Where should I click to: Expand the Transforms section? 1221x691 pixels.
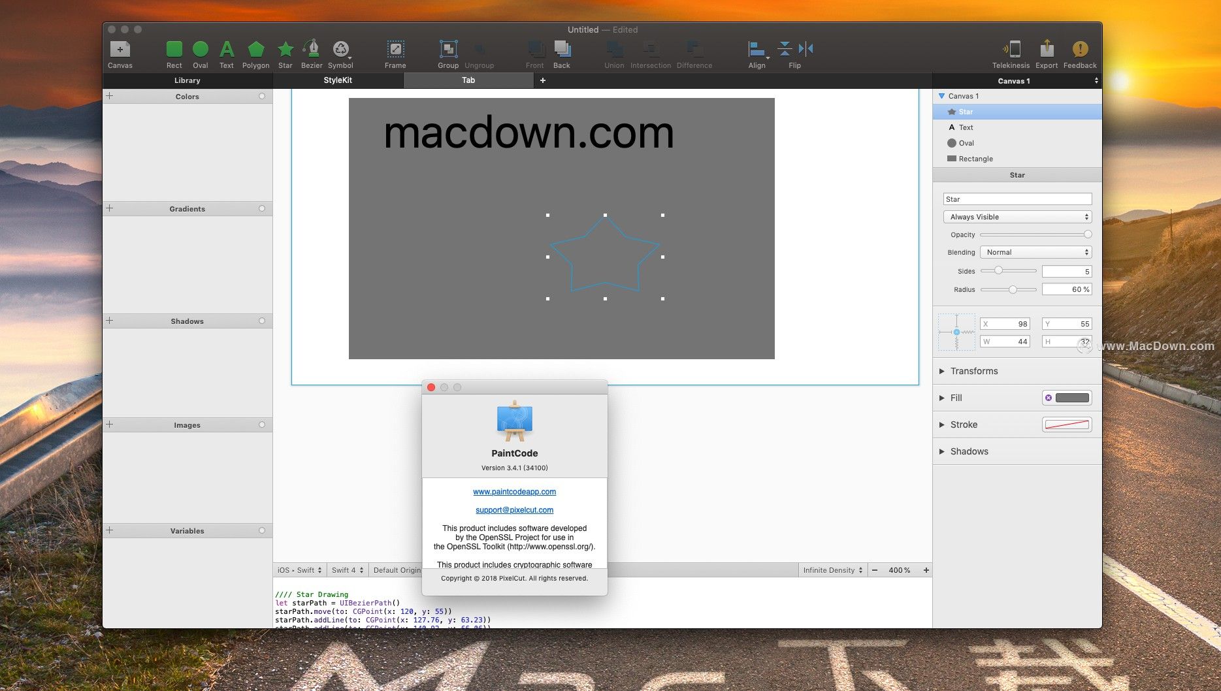942,371
